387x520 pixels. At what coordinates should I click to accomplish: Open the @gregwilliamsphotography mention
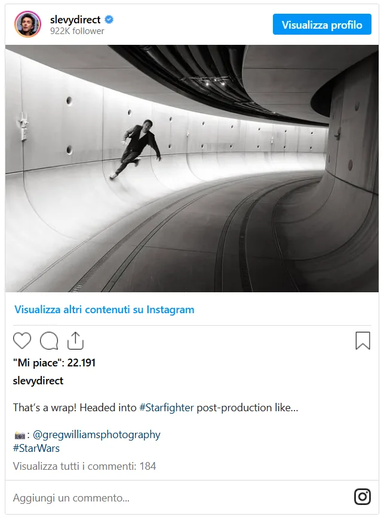pos(96,435)
